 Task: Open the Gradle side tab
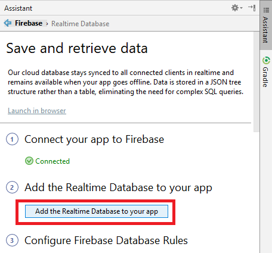click(x=266, y=72)
